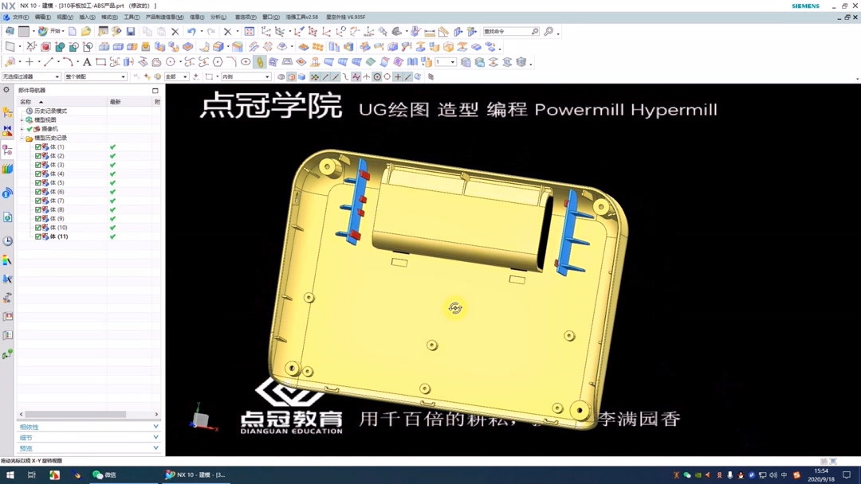Uncheck 体 (5) in the model history
This screenshot has width=861, height=484.
pos(37,183)
